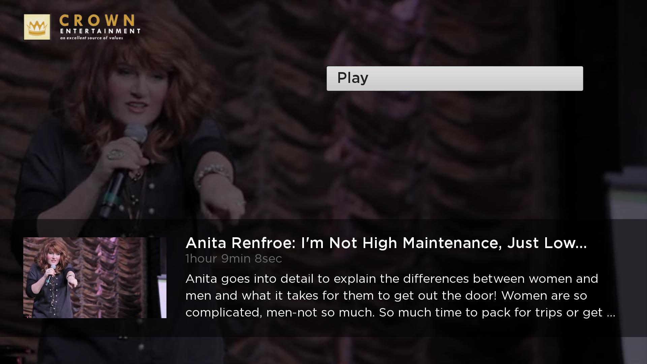Click the CROWN wordmark text
The width and height of the screenshot is (647, 364).
(x=97, y=21)
